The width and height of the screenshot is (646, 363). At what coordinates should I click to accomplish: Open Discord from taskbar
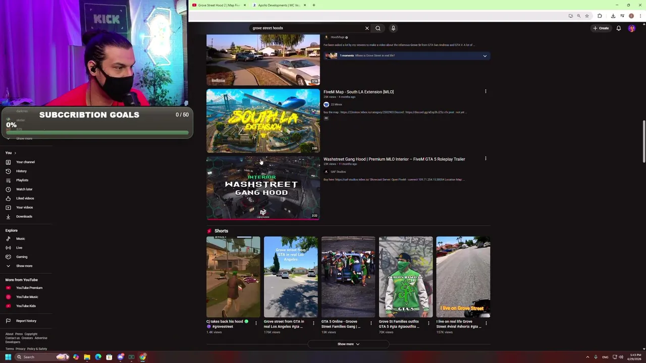pos(120,357)
